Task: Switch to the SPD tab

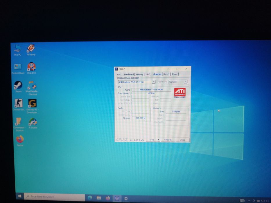Action: (148, 75)
